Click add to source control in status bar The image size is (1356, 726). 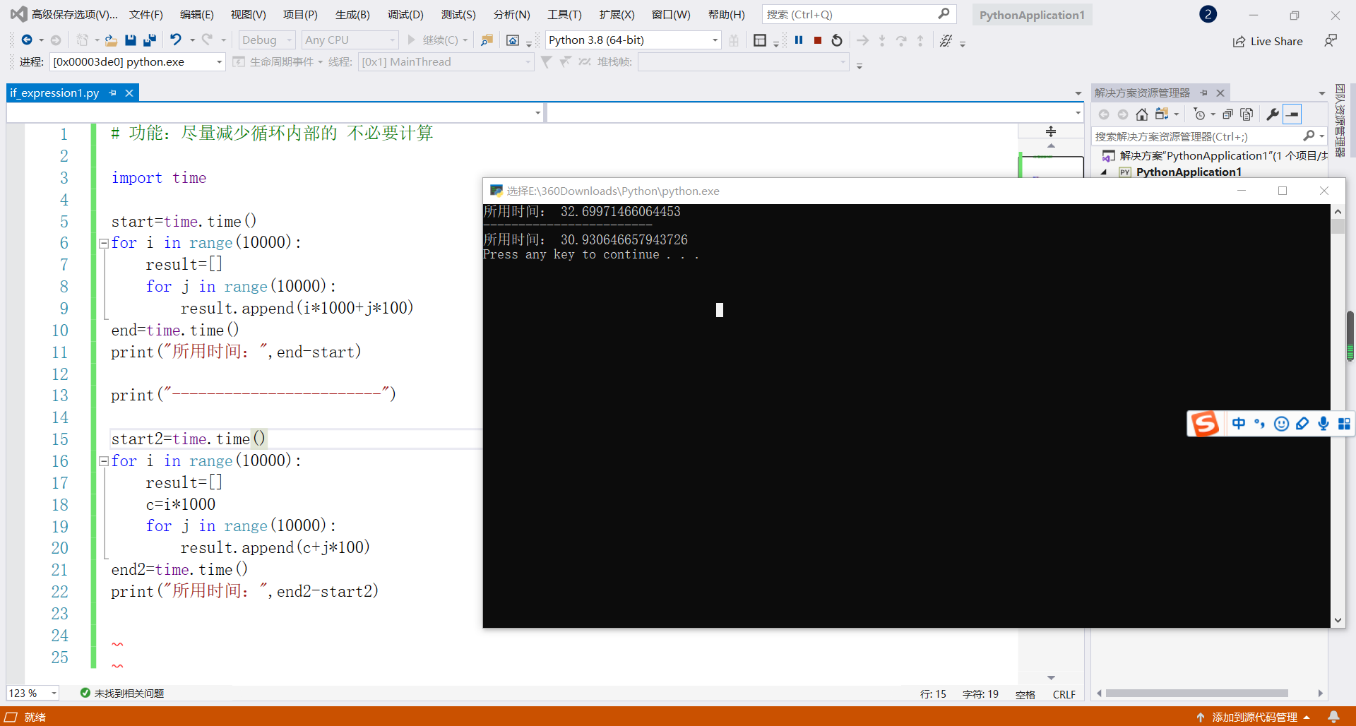click(1254, 717)
